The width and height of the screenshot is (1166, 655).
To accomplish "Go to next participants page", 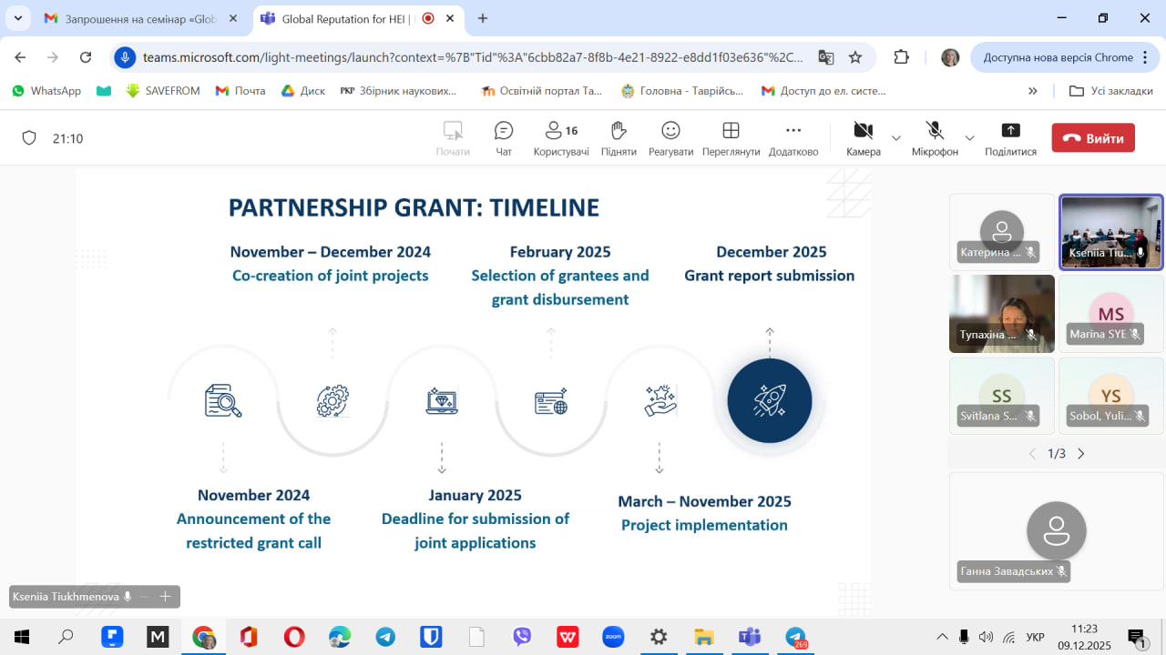I will tap(1081, 453).
